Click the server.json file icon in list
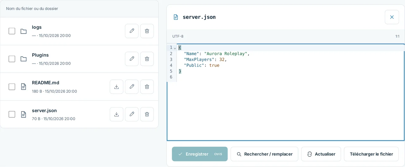 point(23,114)
